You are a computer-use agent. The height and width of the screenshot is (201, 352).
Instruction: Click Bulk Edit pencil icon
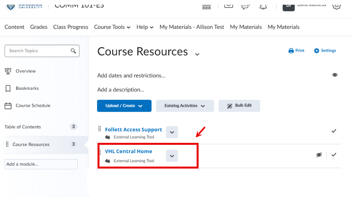tap(230, 106)
